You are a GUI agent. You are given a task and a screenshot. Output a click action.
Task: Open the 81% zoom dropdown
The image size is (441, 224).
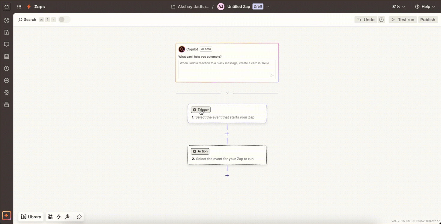(399, 7)
